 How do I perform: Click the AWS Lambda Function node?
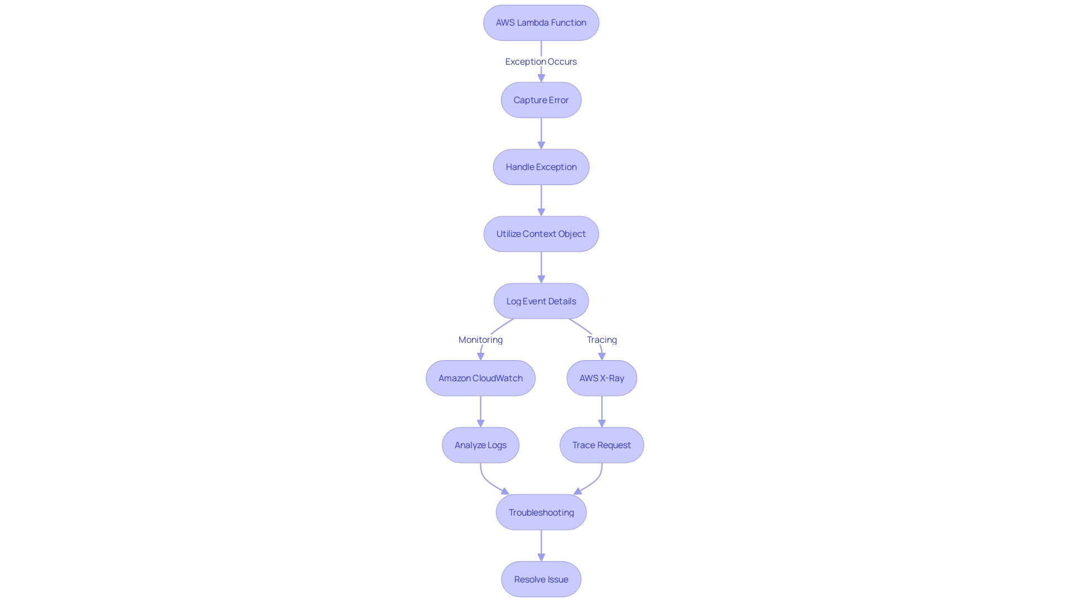pyautogui.click(x=540, y=22)
